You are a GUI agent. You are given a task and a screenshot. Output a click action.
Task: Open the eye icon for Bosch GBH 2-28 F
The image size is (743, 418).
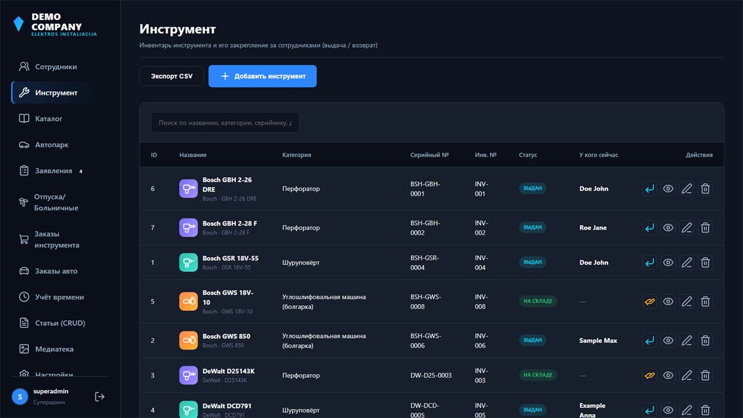[x=668, y=228]
